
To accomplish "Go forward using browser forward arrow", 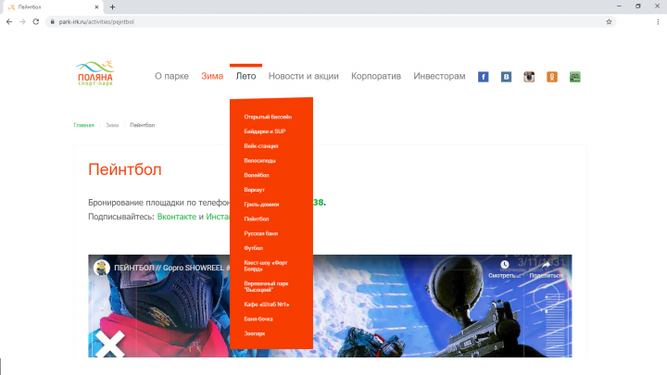I will [x=22, y=21].
